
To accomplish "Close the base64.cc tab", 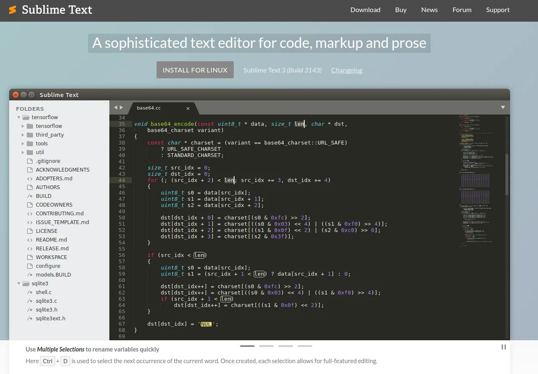I will 188,108.
